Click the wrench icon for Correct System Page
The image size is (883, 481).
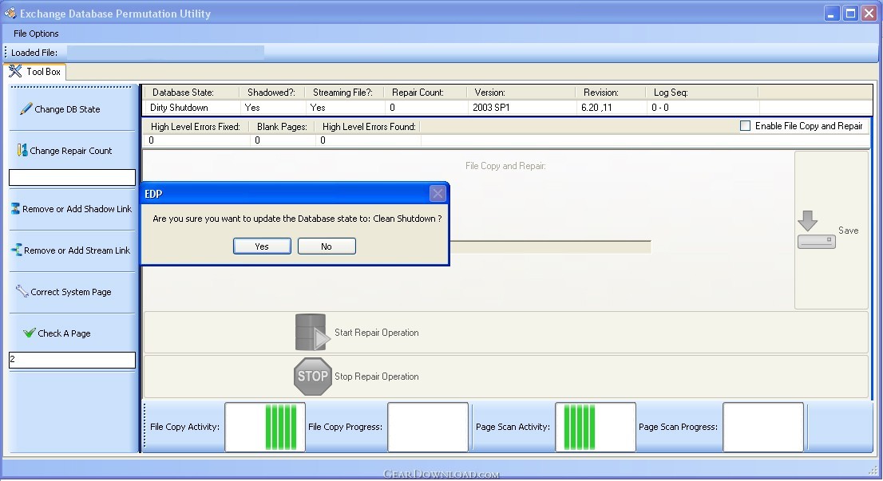click(x=22, y=291)
